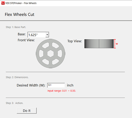
Task: Focus the Desired Width input field
Action: pos(56,85)
